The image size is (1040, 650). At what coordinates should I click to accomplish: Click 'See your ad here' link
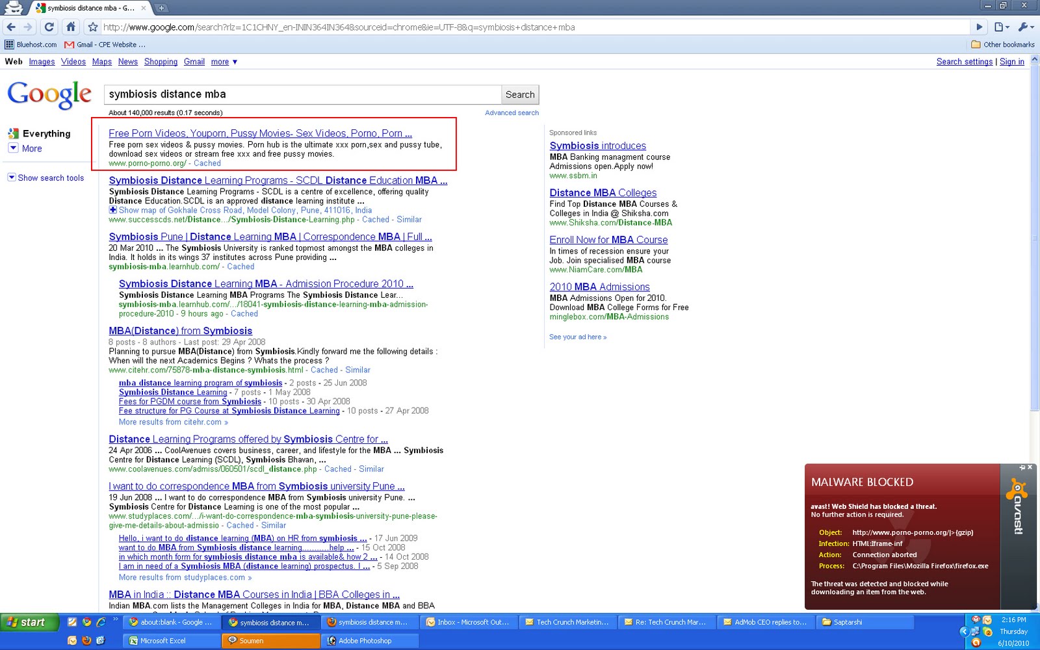tap(578, 337)
